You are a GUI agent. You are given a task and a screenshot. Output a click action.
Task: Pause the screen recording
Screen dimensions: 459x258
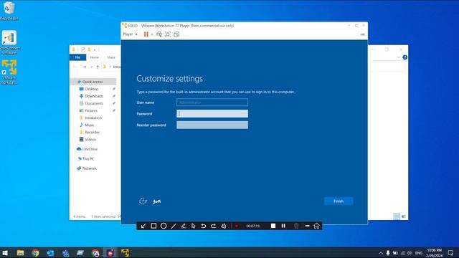[283, 226]
